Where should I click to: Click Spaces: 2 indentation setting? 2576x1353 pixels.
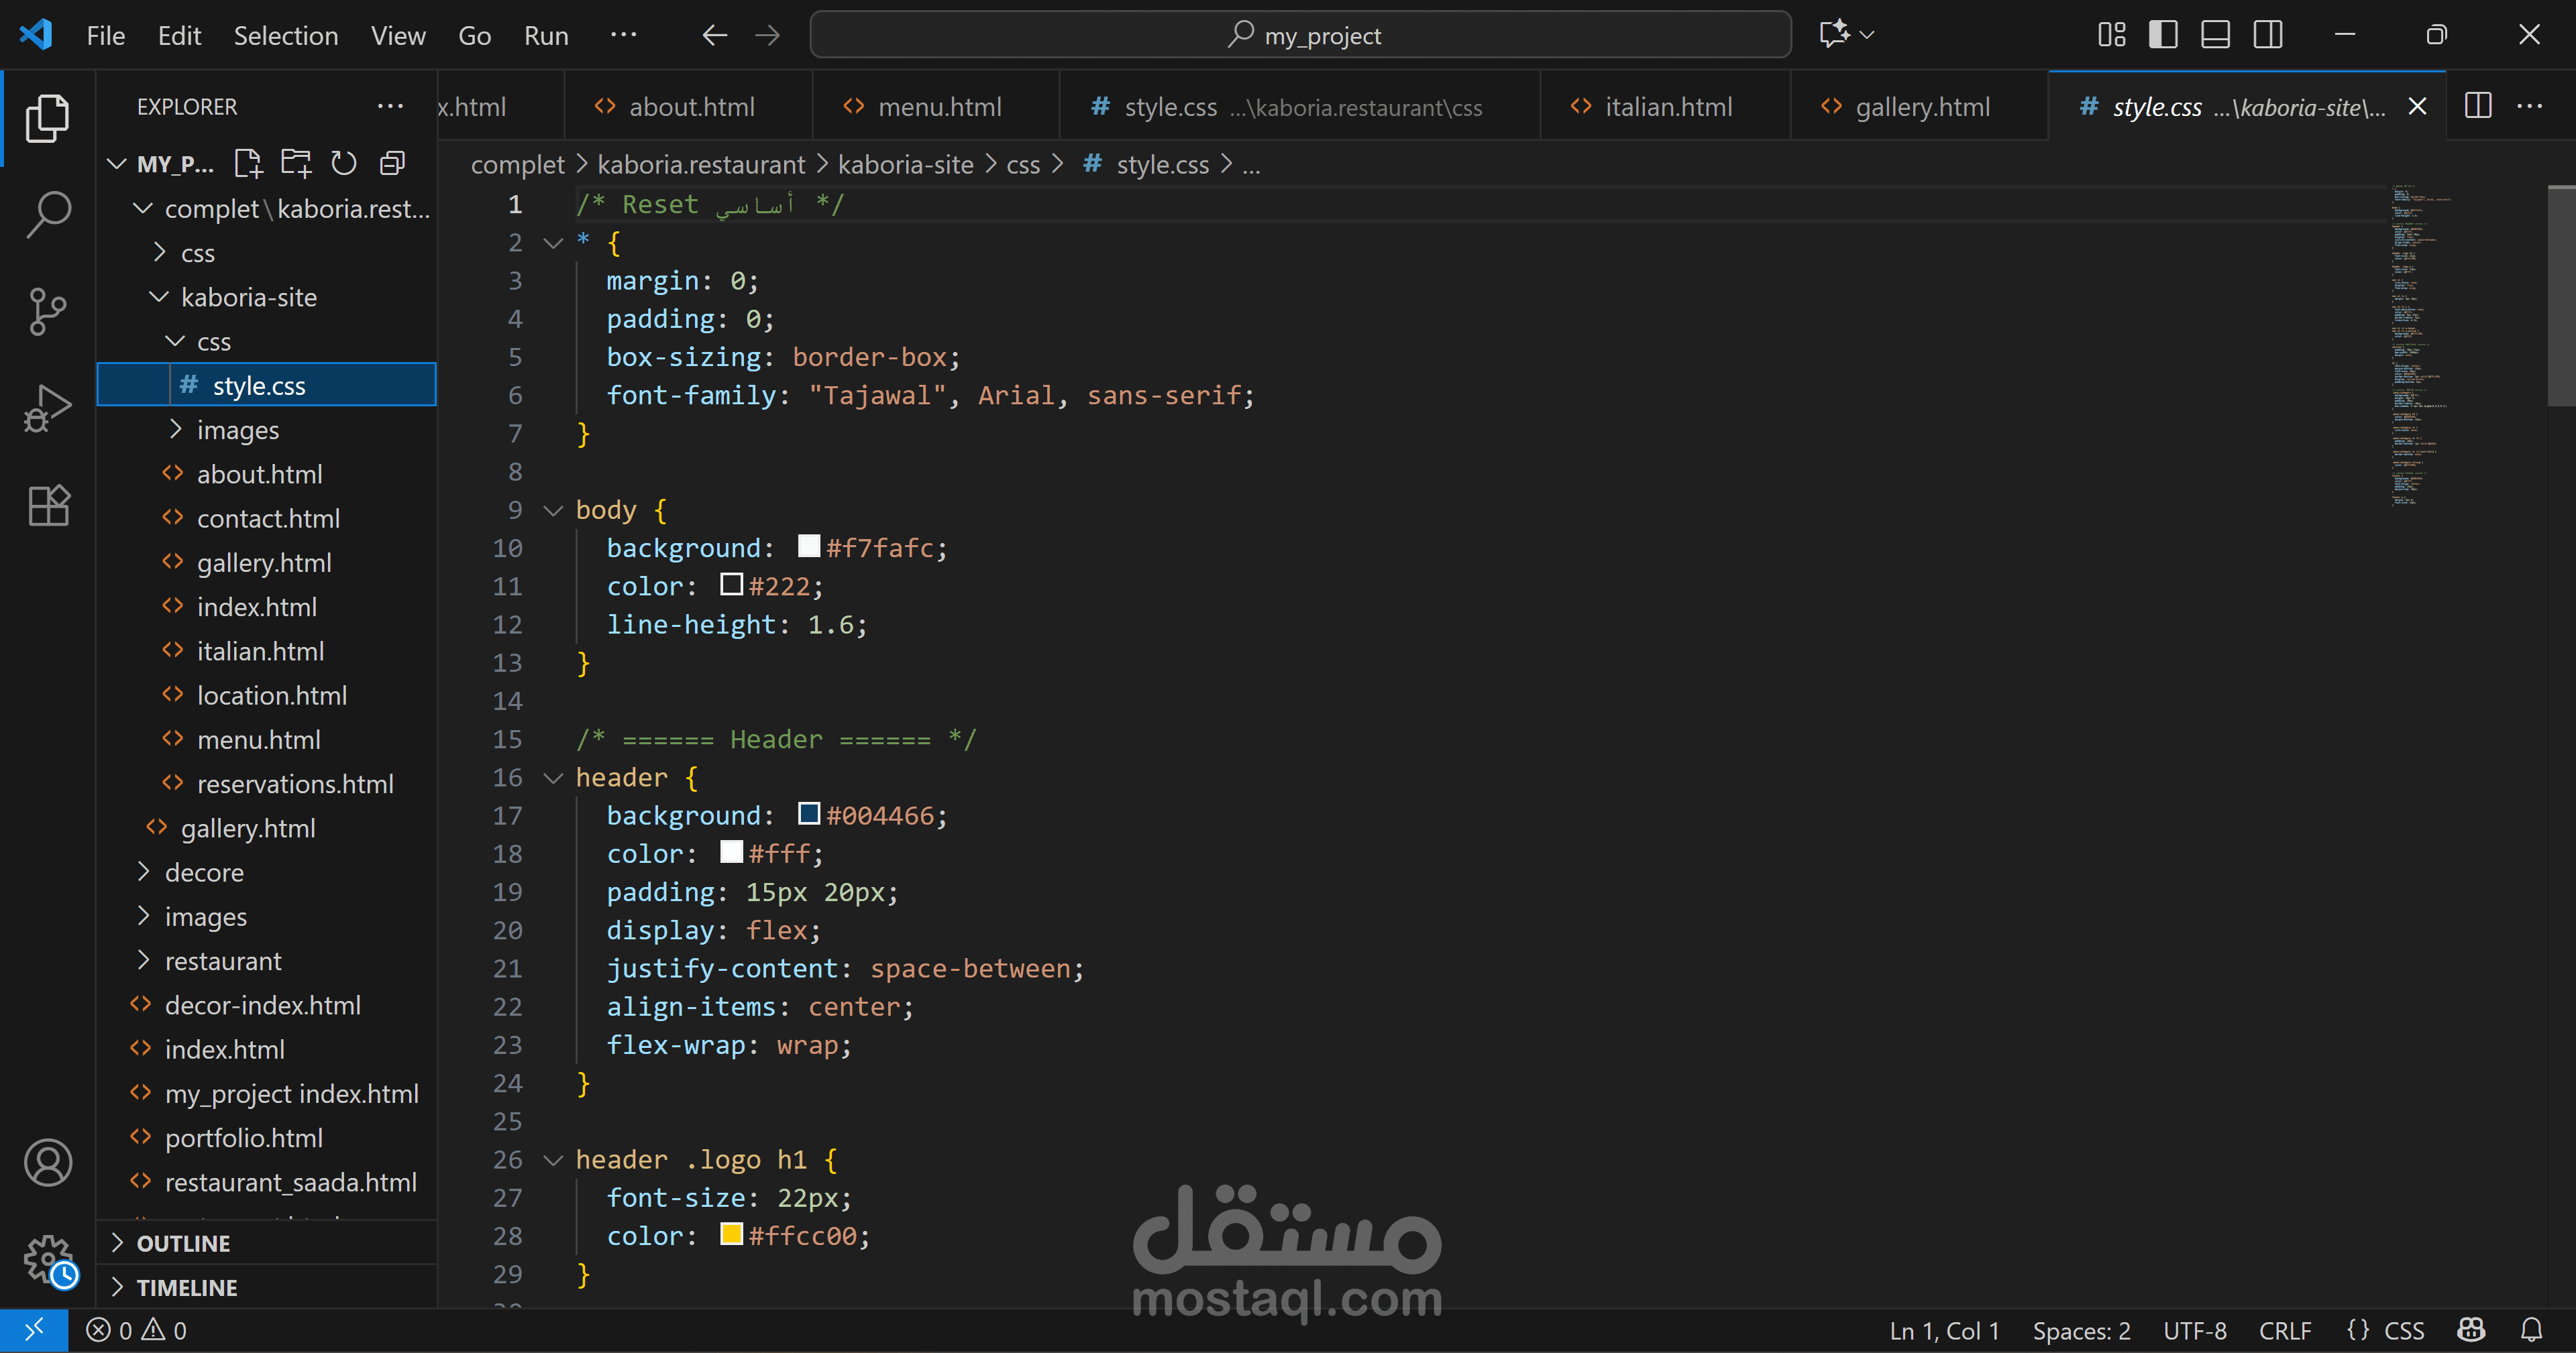click(2081, 1331)
